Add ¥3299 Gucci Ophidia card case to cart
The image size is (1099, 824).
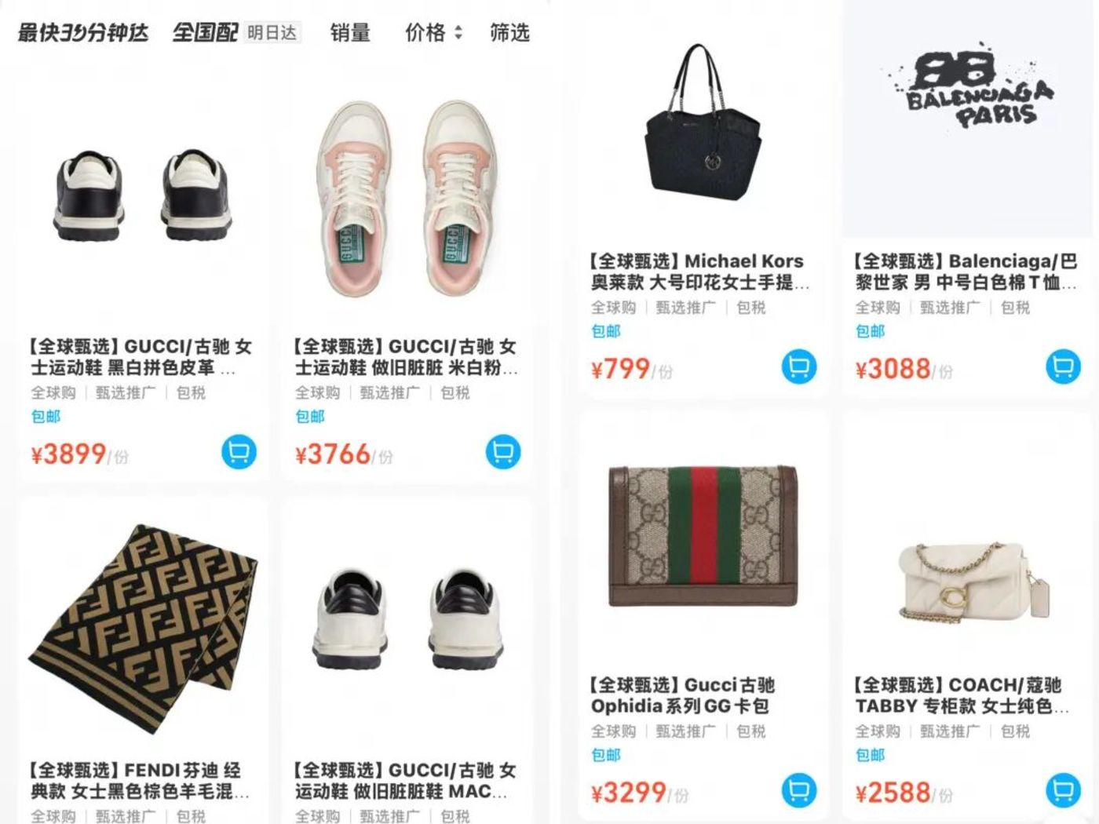pyautogui.click(x=799, y=790)
